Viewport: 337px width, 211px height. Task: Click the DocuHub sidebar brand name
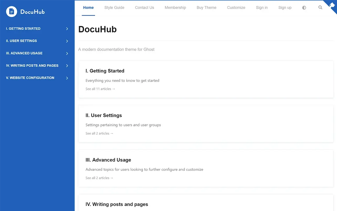click(x=33, y=12)
